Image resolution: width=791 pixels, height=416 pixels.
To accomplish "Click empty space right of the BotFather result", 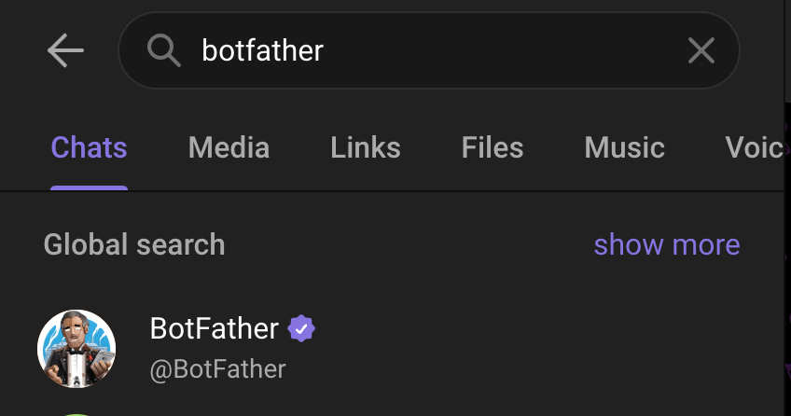I will coord(541,349).
